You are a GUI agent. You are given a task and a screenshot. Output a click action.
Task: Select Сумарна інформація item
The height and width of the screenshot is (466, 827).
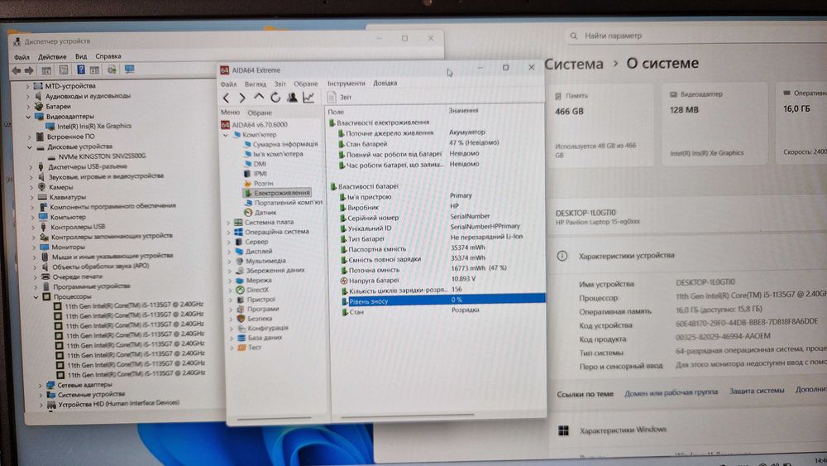(281, 144)
